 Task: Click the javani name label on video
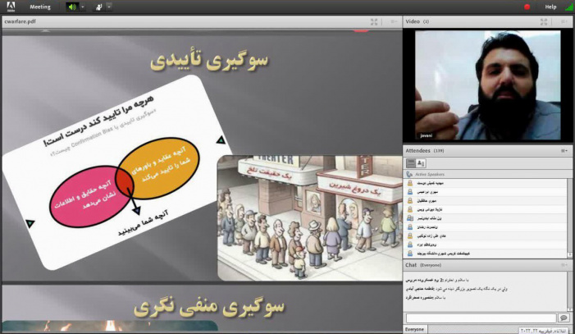click(x=426, y=135)
